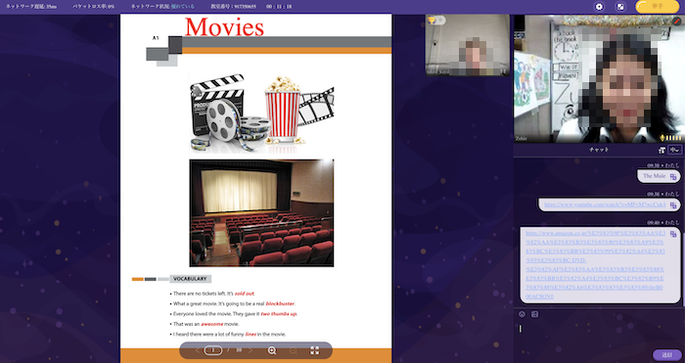Click the red word 'blockbuster'
685x363 pixels.
[280, 303]
